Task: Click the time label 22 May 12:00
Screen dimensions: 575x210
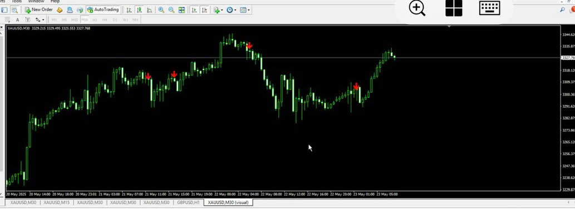Action: pos(294,194)
